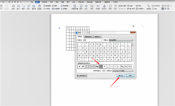Open the Table (表格) insert tool

[14, 7]
